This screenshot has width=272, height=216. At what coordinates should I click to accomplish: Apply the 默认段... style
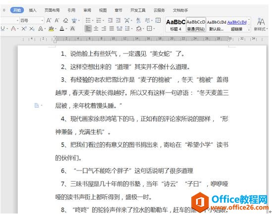point(217,25)
